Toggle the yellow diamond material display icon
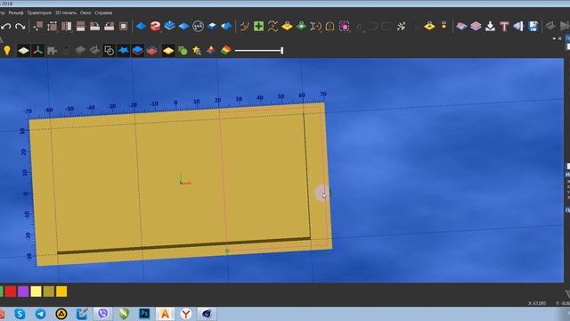The height and width of the screenshot is (321, 570). 168,51
